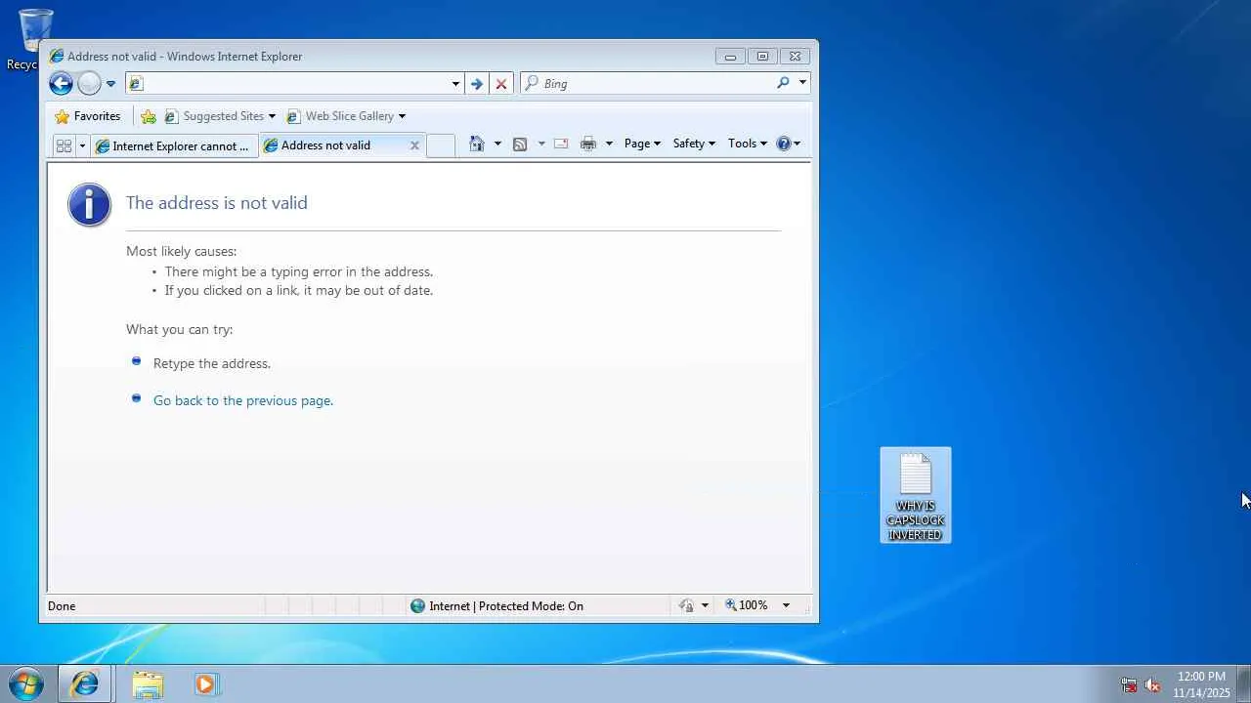The height and width of the screenshot is (703, 1251).
Task: Select the 'WHY IS CAPSLOCK INVERTED' desktop file
Action: (916, 496)
